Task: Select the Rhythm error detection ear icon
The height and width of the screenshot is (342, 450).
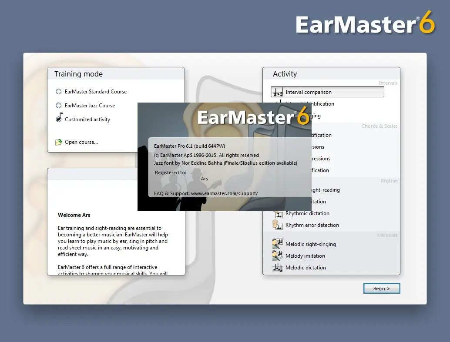Action: (277, 225)
